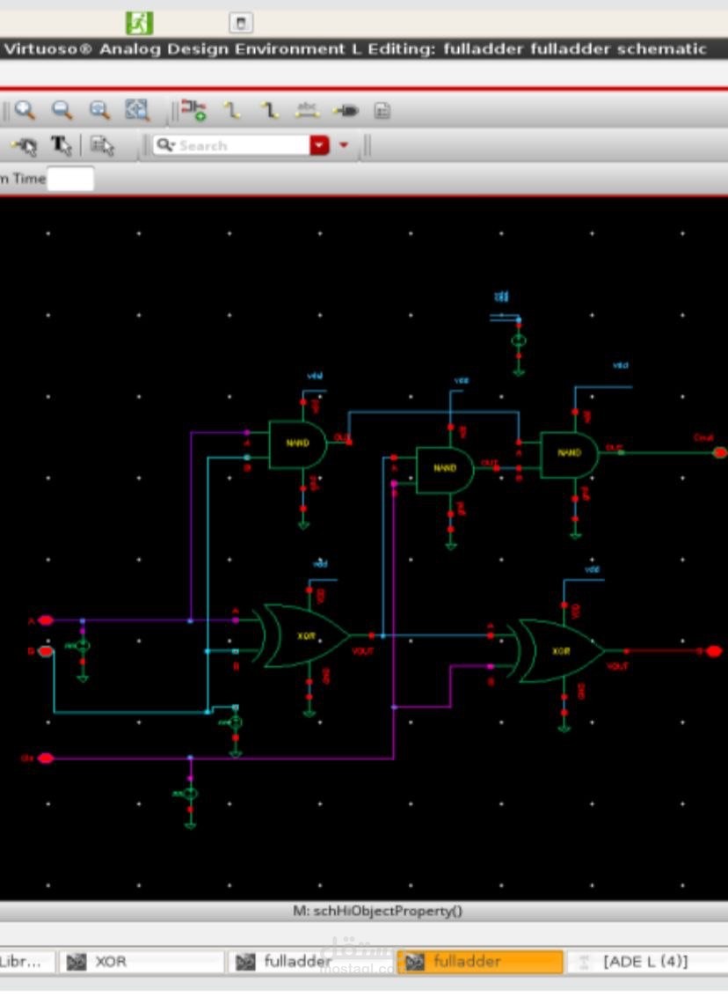Click the Create Instance toolbar icon
The height and width of the screenshot is (997, 728).
pyautogui.click(x=193, y=110)
